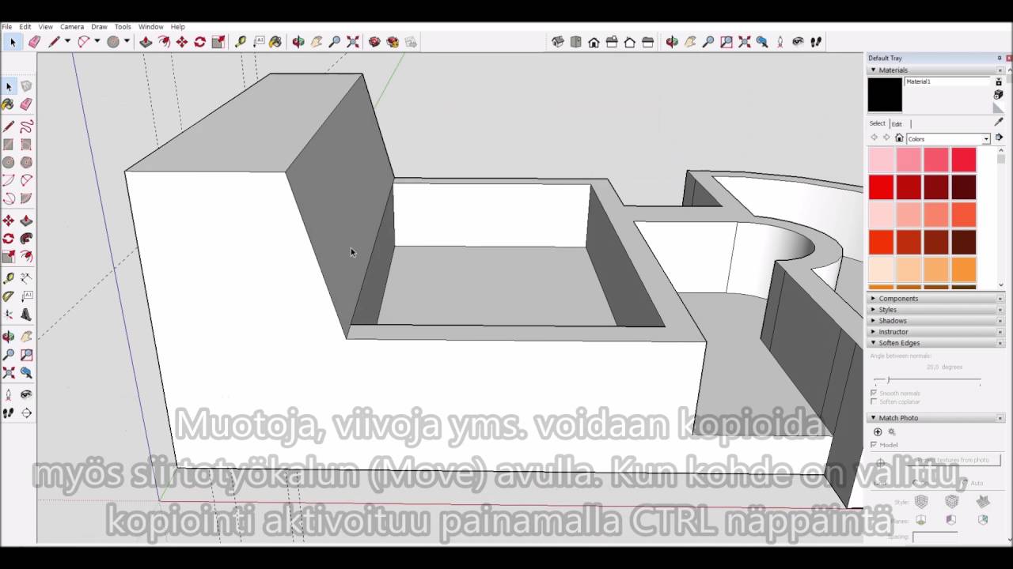
Task: Choose the Rotate tool in top toolbar
Action: 200,42
